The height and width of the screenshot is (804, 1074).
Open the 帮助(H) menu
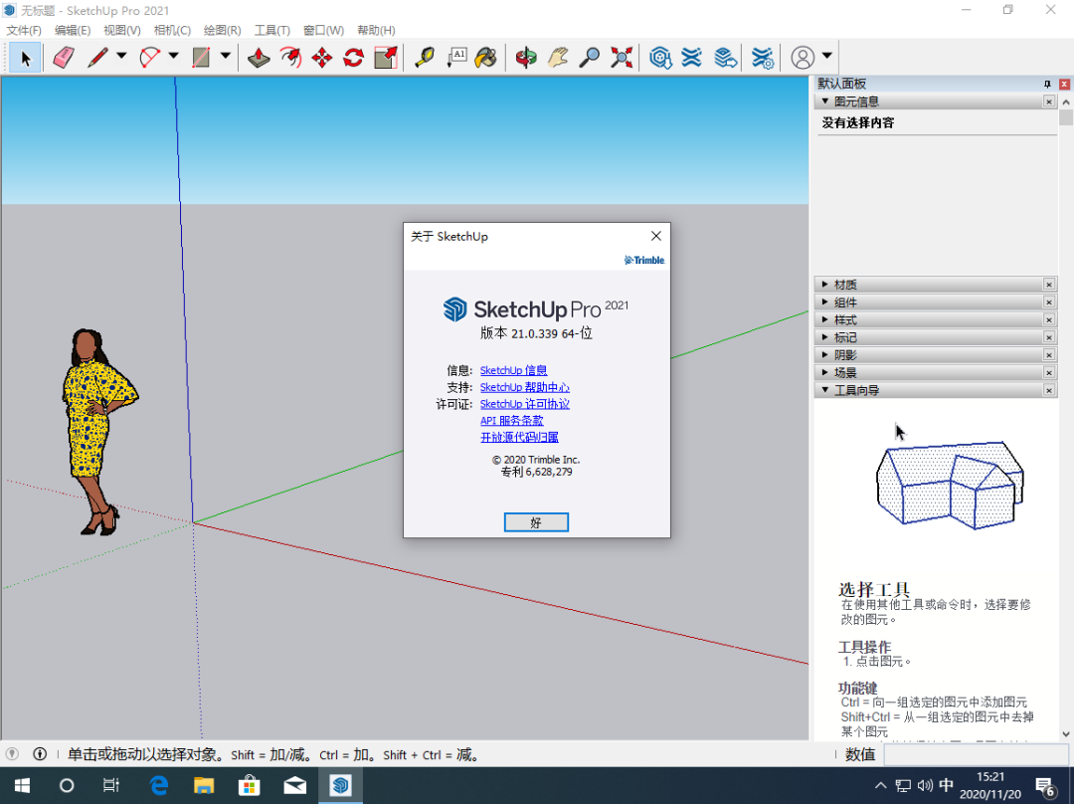376,30
